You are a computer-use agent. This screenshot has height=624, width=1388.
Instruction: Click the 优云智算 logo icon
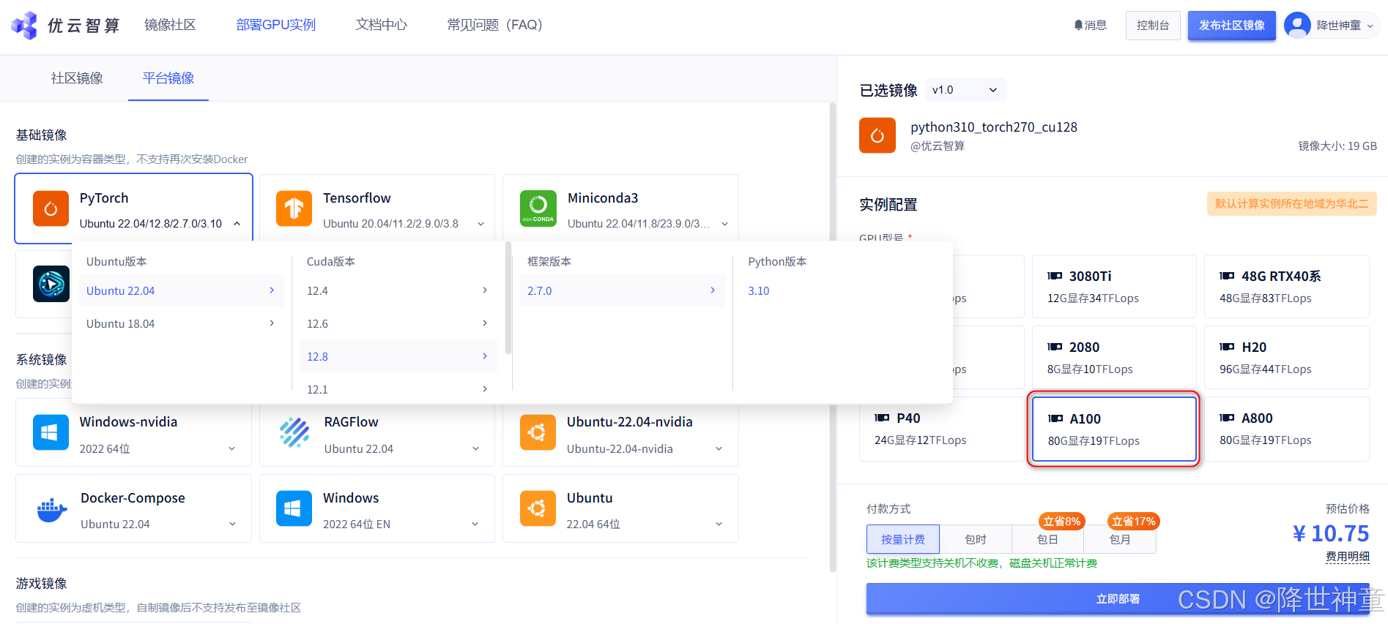click(24, 25)
